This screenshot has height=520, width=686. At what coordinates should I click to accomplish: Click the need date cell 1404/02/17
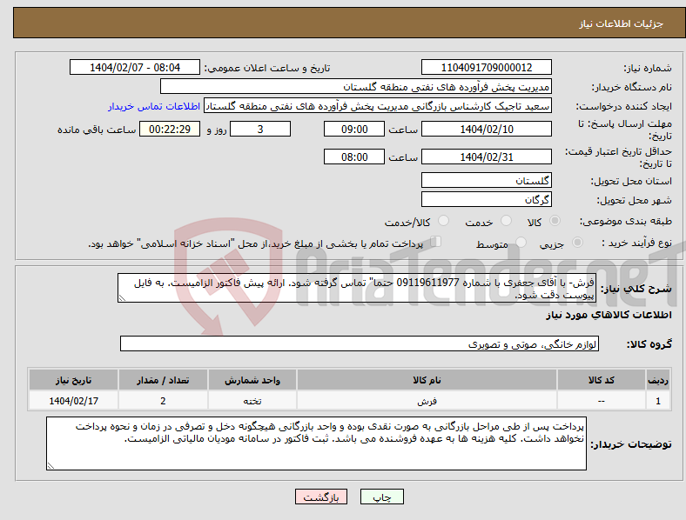[73, 401]
